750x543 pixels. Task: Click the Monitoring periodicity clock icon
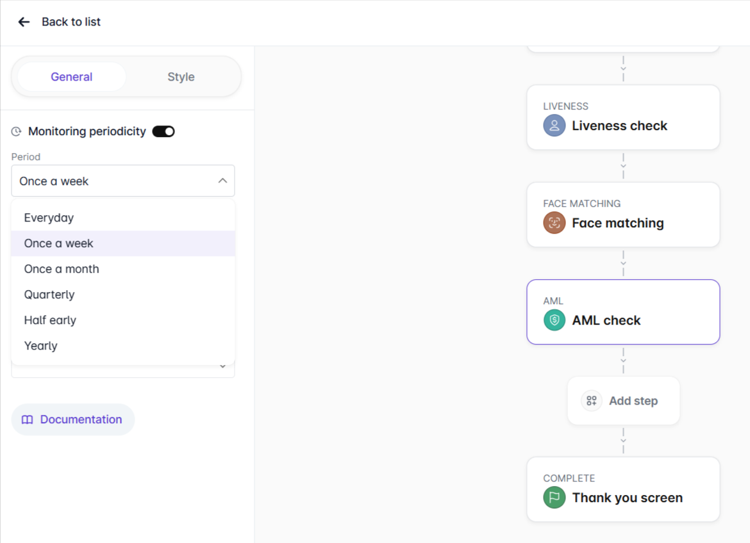click(17, 132)
